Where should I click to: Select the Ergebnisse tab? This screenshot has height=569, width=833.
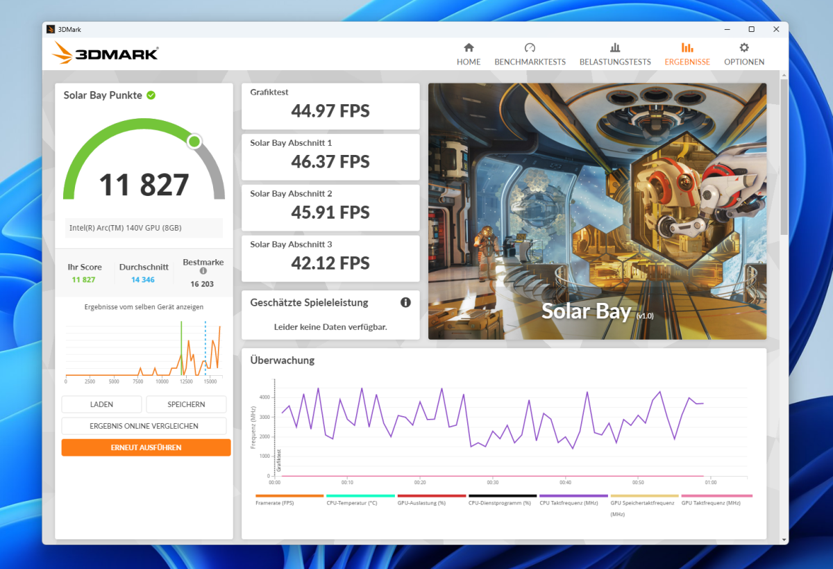pos(687,54)
